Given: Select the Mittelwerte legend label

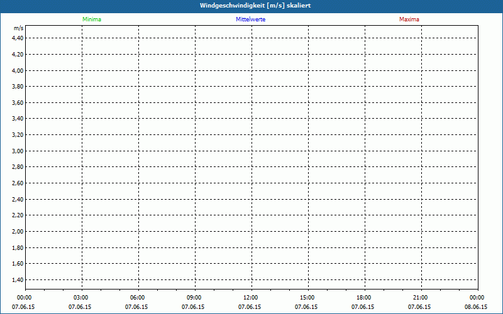Looking at the screenshot, I should [250, 19].
